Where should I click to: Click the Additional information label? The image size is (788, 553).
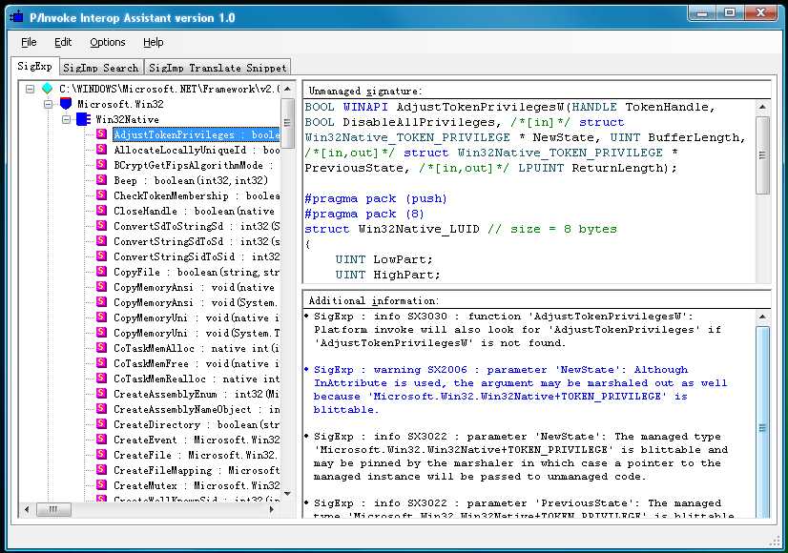coord(373,301)
